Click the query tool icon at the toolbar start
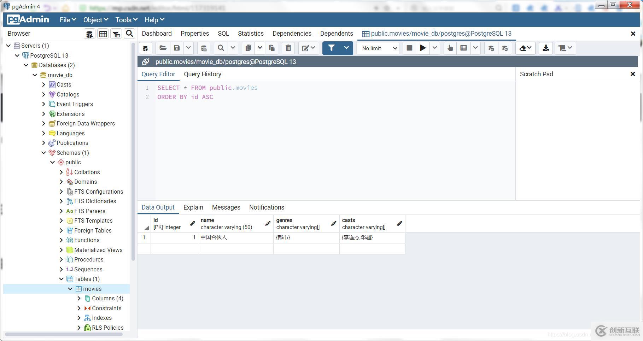 pos(145,48)
